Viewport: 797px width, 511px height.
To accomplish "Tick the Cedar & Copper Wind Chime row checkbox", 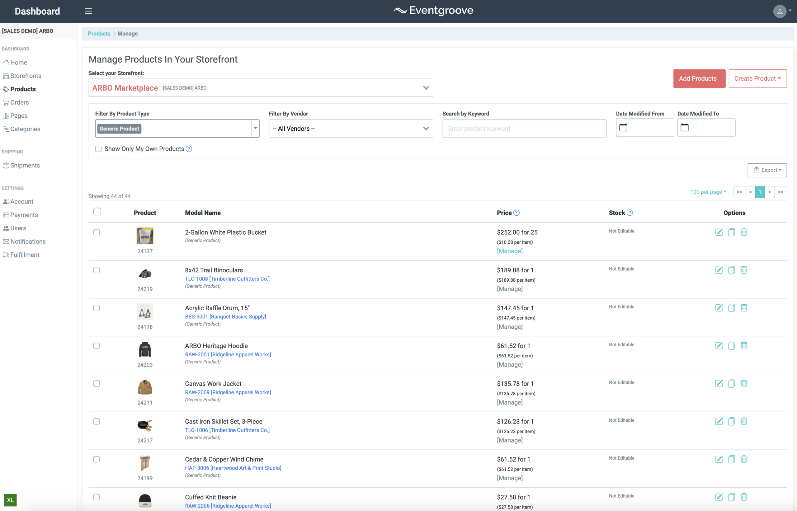I will click(97, 459).
